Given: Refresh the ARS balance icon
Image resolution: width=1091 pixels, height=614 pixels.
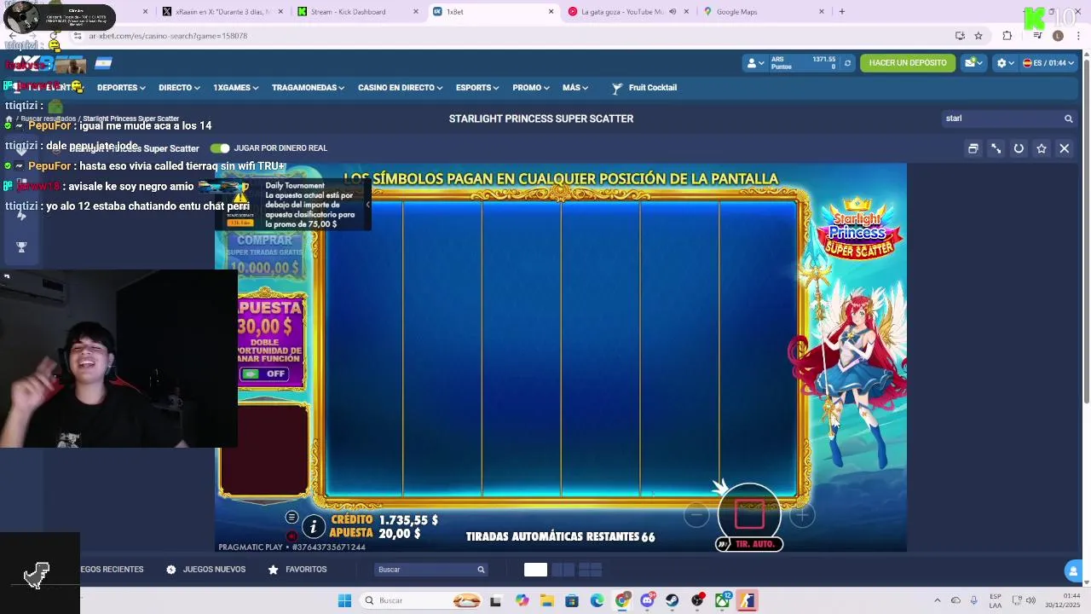Looking at the screenshot, I should click(847, 63).
